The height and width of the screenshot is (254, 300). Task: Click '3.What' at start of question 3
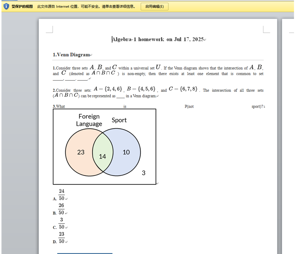pos(59,107)
